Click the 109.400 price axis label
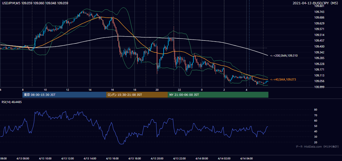Image resolution: width=342 pixels, height=161 pixels. click(x=319, y=46)
